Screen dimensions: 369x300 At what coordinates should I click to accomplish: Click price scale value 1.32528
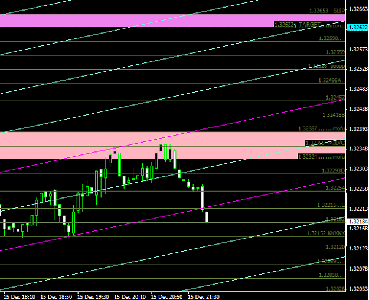[x=358, y=69]
